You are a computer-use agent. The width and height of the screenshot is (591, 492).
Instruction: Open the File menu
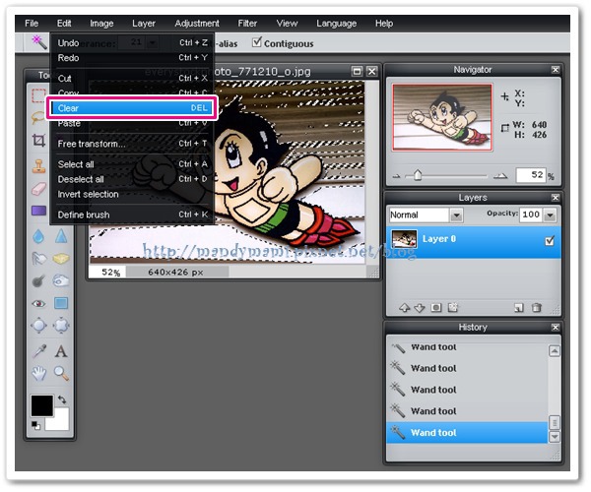[x=32, y=24]
